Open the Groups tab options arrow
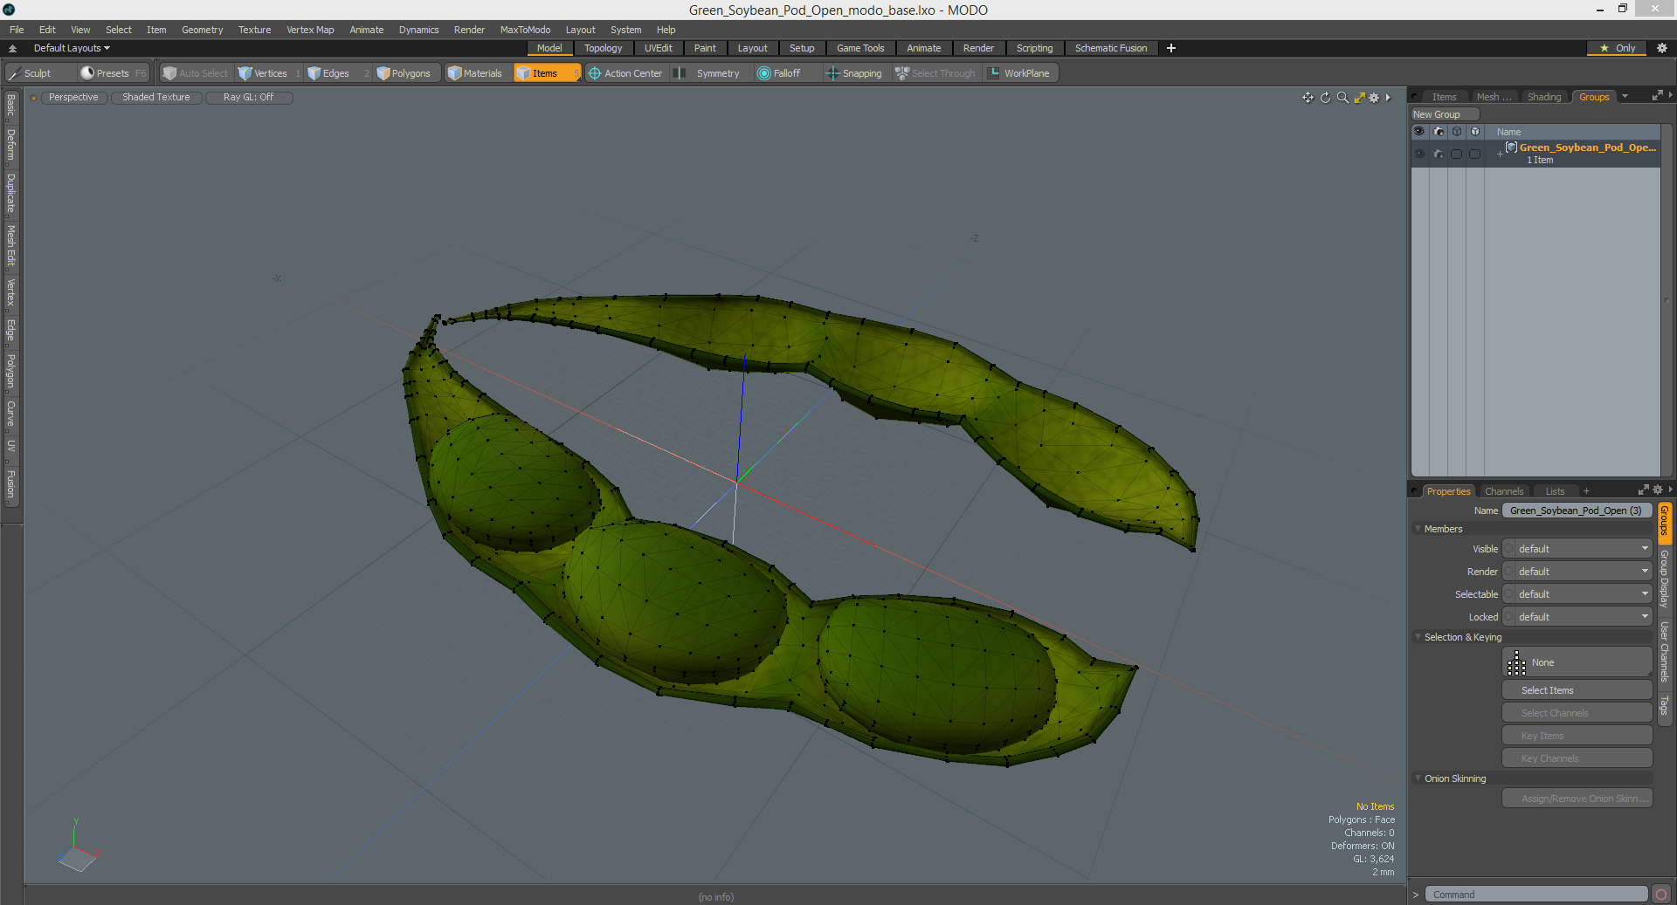1677x905 pixels. pyautogui.click(x=1625, y=97)
